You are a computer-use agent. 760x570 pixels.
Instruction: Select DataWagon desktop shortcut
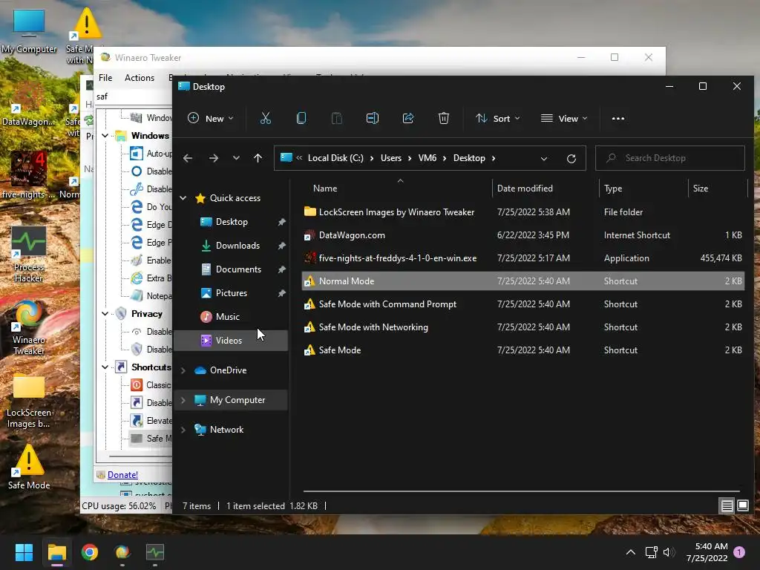click(x=29, y=104)
